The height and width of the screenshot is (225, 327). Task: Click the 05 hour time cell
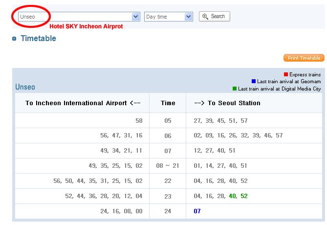pos(168,121)
